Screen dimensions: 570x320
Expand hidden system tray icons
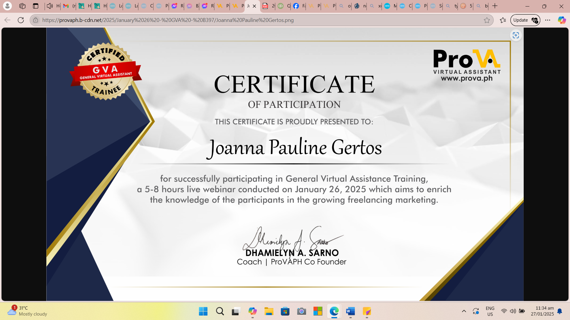[x=464, y=311]
